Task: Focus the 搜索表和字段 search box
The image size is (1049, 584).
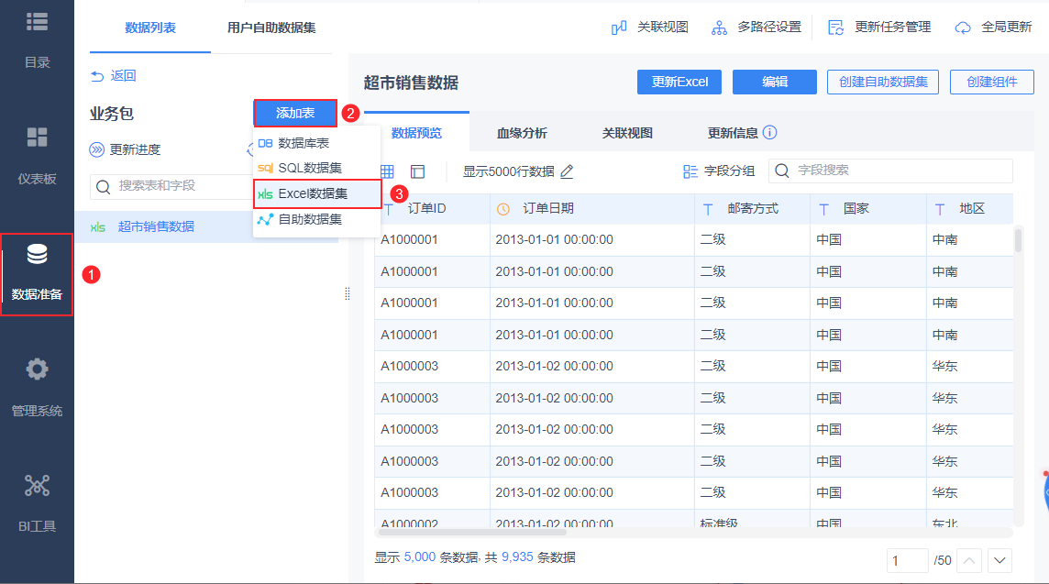Action: 181,187
